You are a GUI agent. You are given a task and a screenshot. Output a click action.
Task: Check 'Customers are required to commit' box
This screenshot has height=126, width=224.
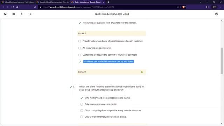[79, 55]
